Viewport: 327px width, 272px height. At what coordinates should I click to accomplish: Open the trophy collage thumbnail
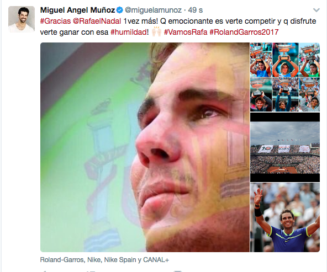285,77
